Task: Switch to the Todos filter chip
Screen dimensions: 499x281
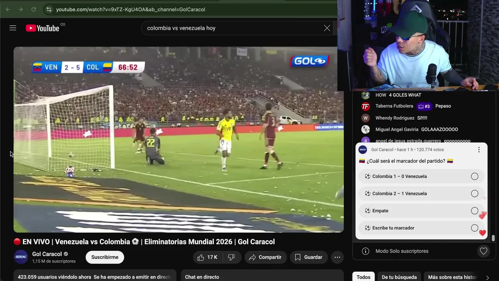Action: [363, 277]
